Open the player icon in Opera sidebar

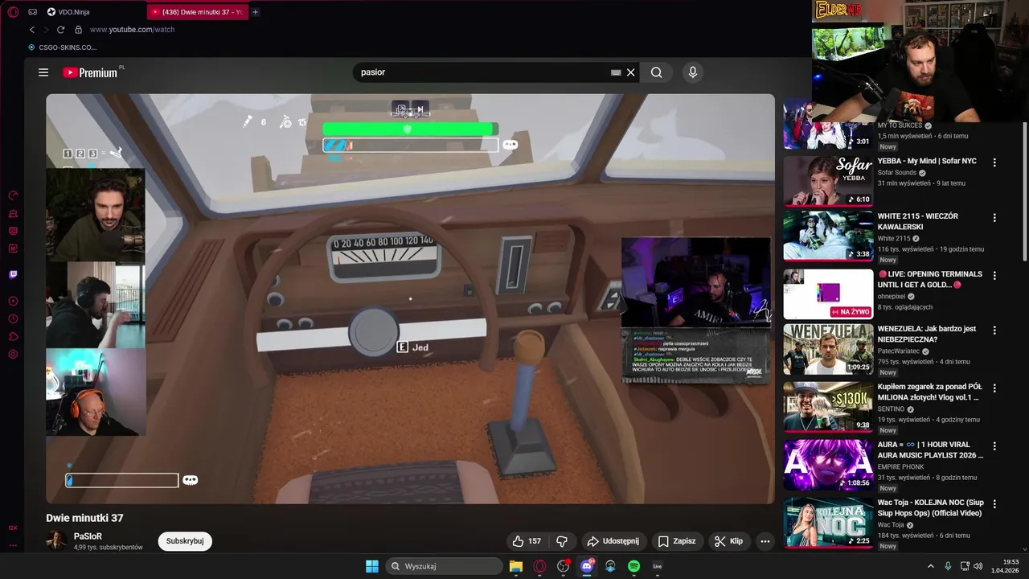[13, 302]
